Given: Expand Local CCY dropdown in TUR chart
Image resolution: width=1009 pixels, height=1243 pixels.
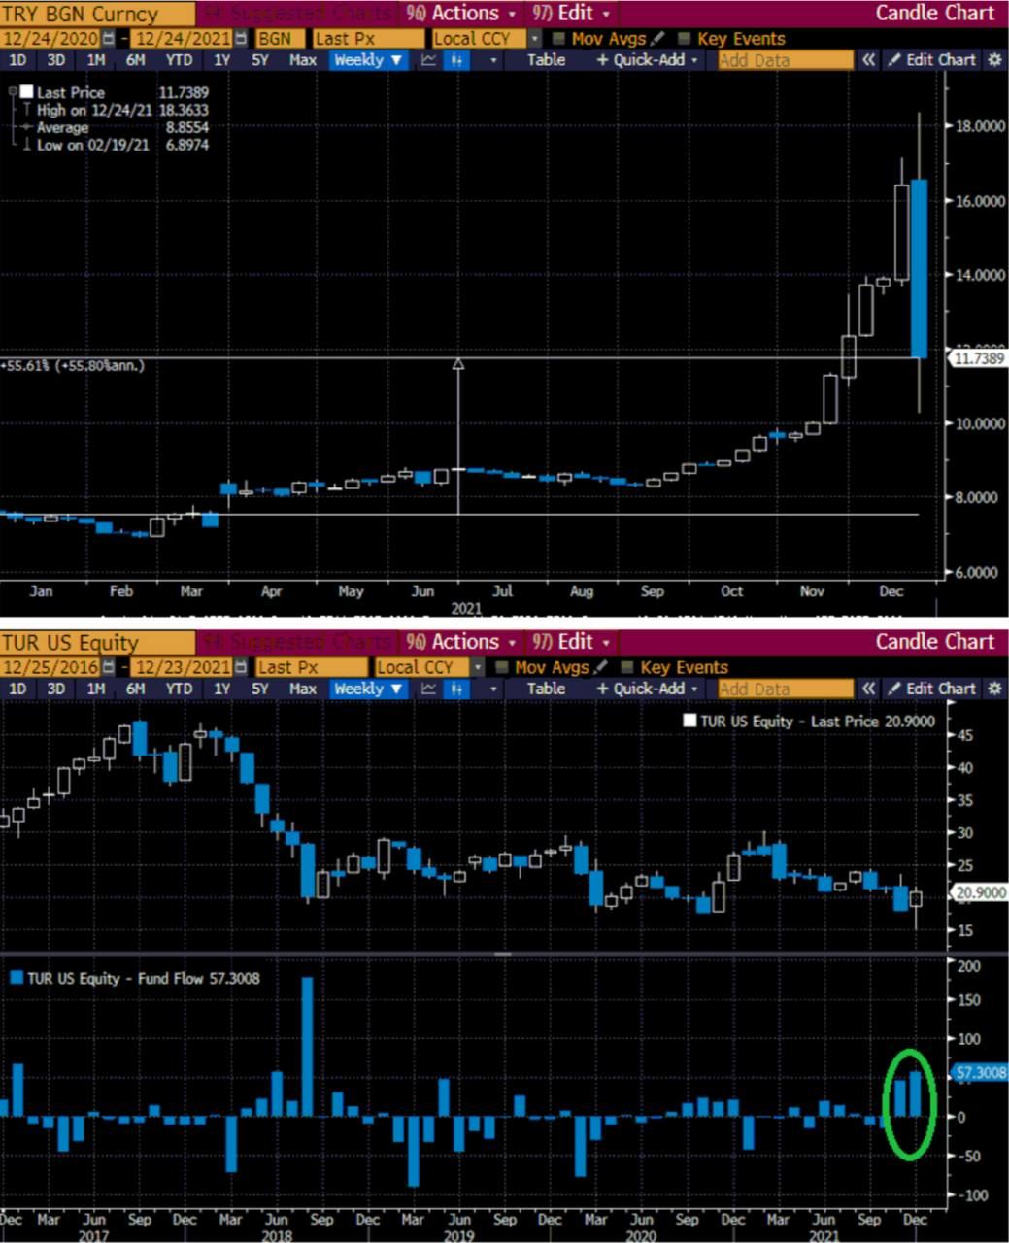Looking at the screenshot, I should 478,667.
